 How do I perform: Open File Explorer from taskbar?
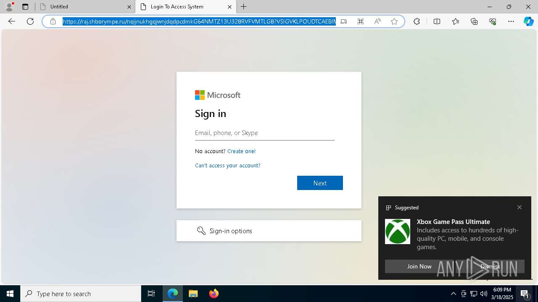click(x=193, y=294)
